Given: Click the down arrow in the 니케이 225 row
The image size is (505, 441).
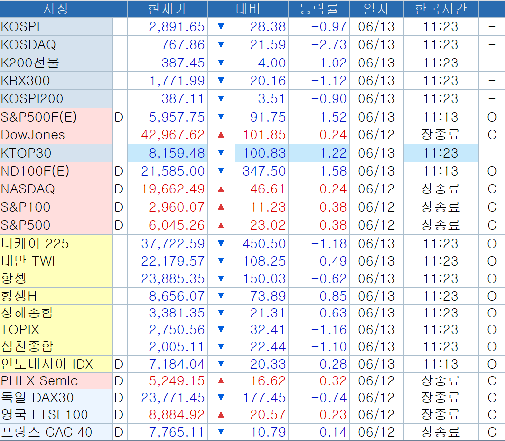Looking at the screenshot, I should click(x=221, y=244).
